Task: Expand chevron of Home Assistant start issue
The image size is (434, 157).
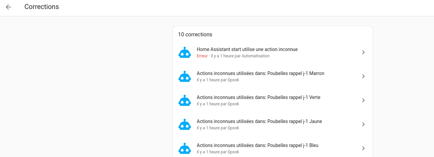Action: tap(363, 52)
